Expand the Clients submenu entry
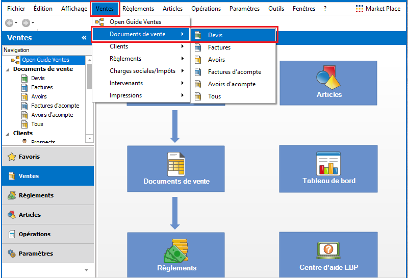 tap(145, 46)
